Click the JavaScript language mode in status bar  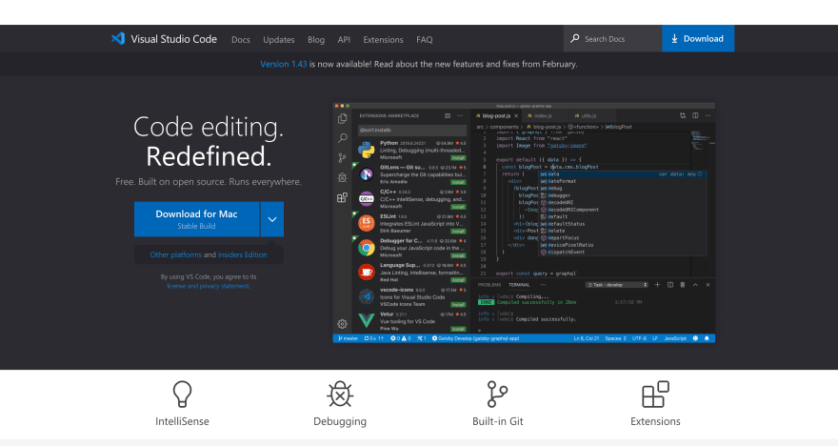[675, 338]
